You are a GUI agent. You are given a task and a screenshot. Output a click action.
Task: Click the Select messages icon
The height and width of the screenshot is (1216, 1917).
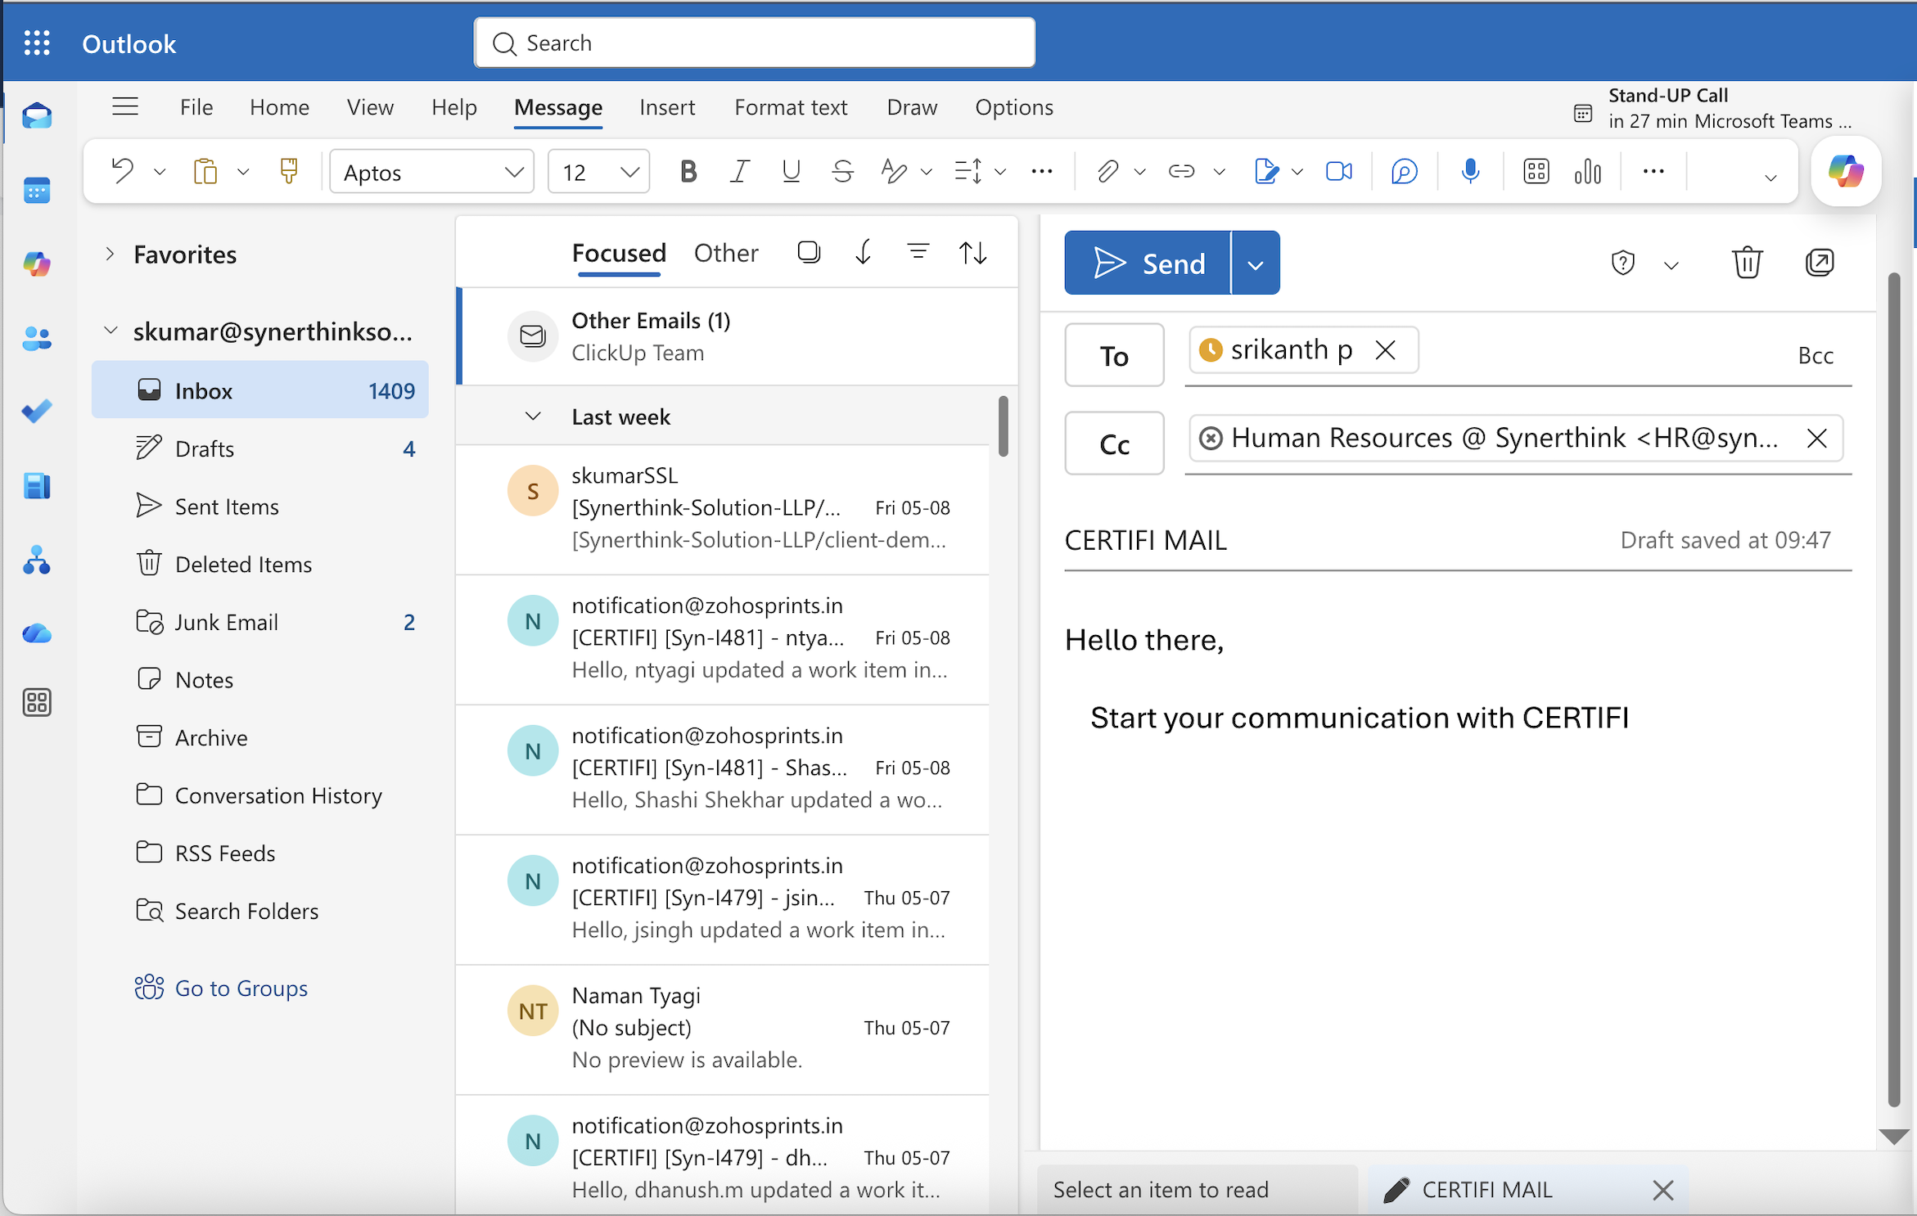(x=809, y=252)
